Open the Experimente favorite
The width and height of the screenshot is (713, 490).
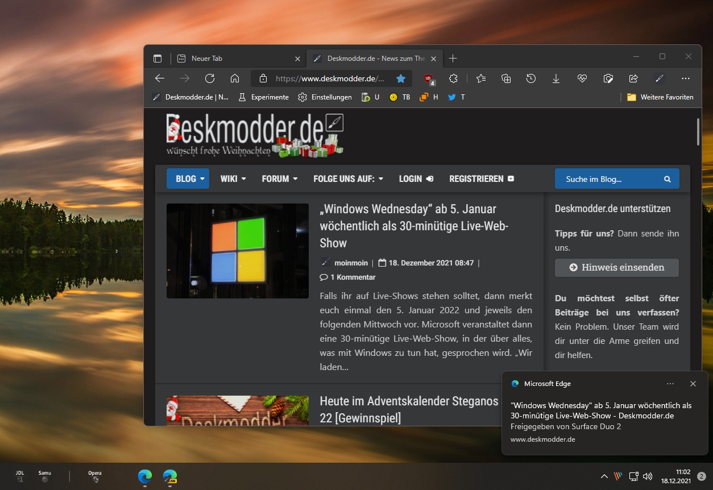point(263,97)
